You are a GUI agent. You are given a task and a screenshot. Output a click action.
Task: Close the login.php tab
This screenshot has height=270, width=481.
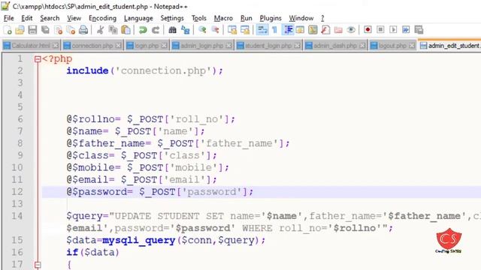(164, 46)
